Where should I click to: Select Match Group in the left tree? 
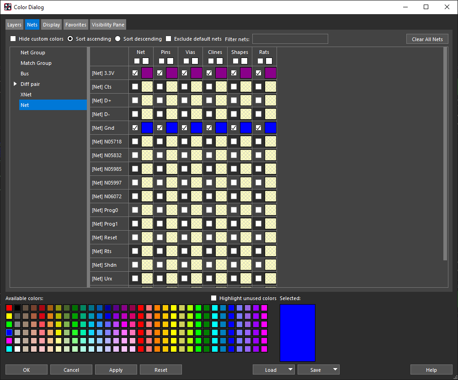coord(36,63)
